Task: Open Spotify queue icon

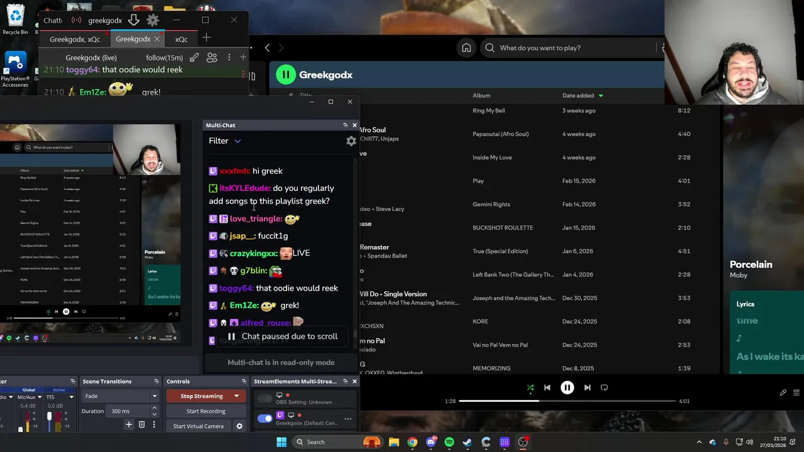Action: click(796, 393)
